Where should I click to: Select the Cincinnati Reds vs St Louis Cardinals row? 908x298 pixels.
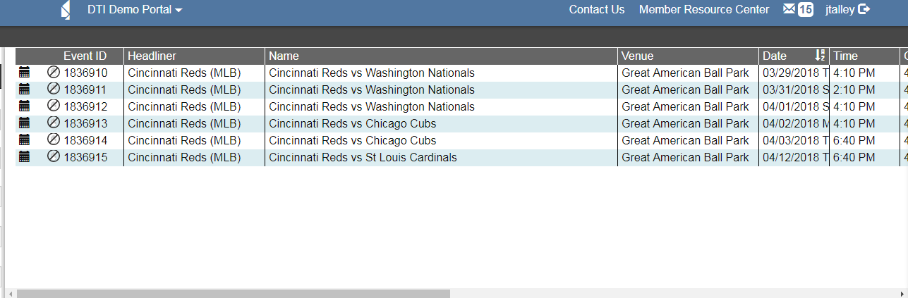[x=363, y=157]
